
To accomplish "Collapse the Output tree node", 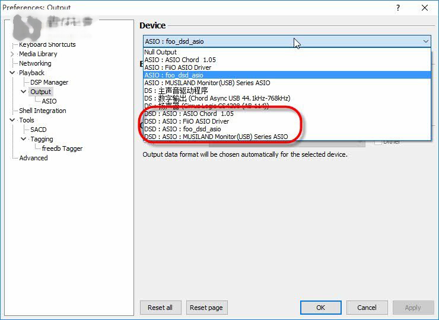I will pos(24,92).
